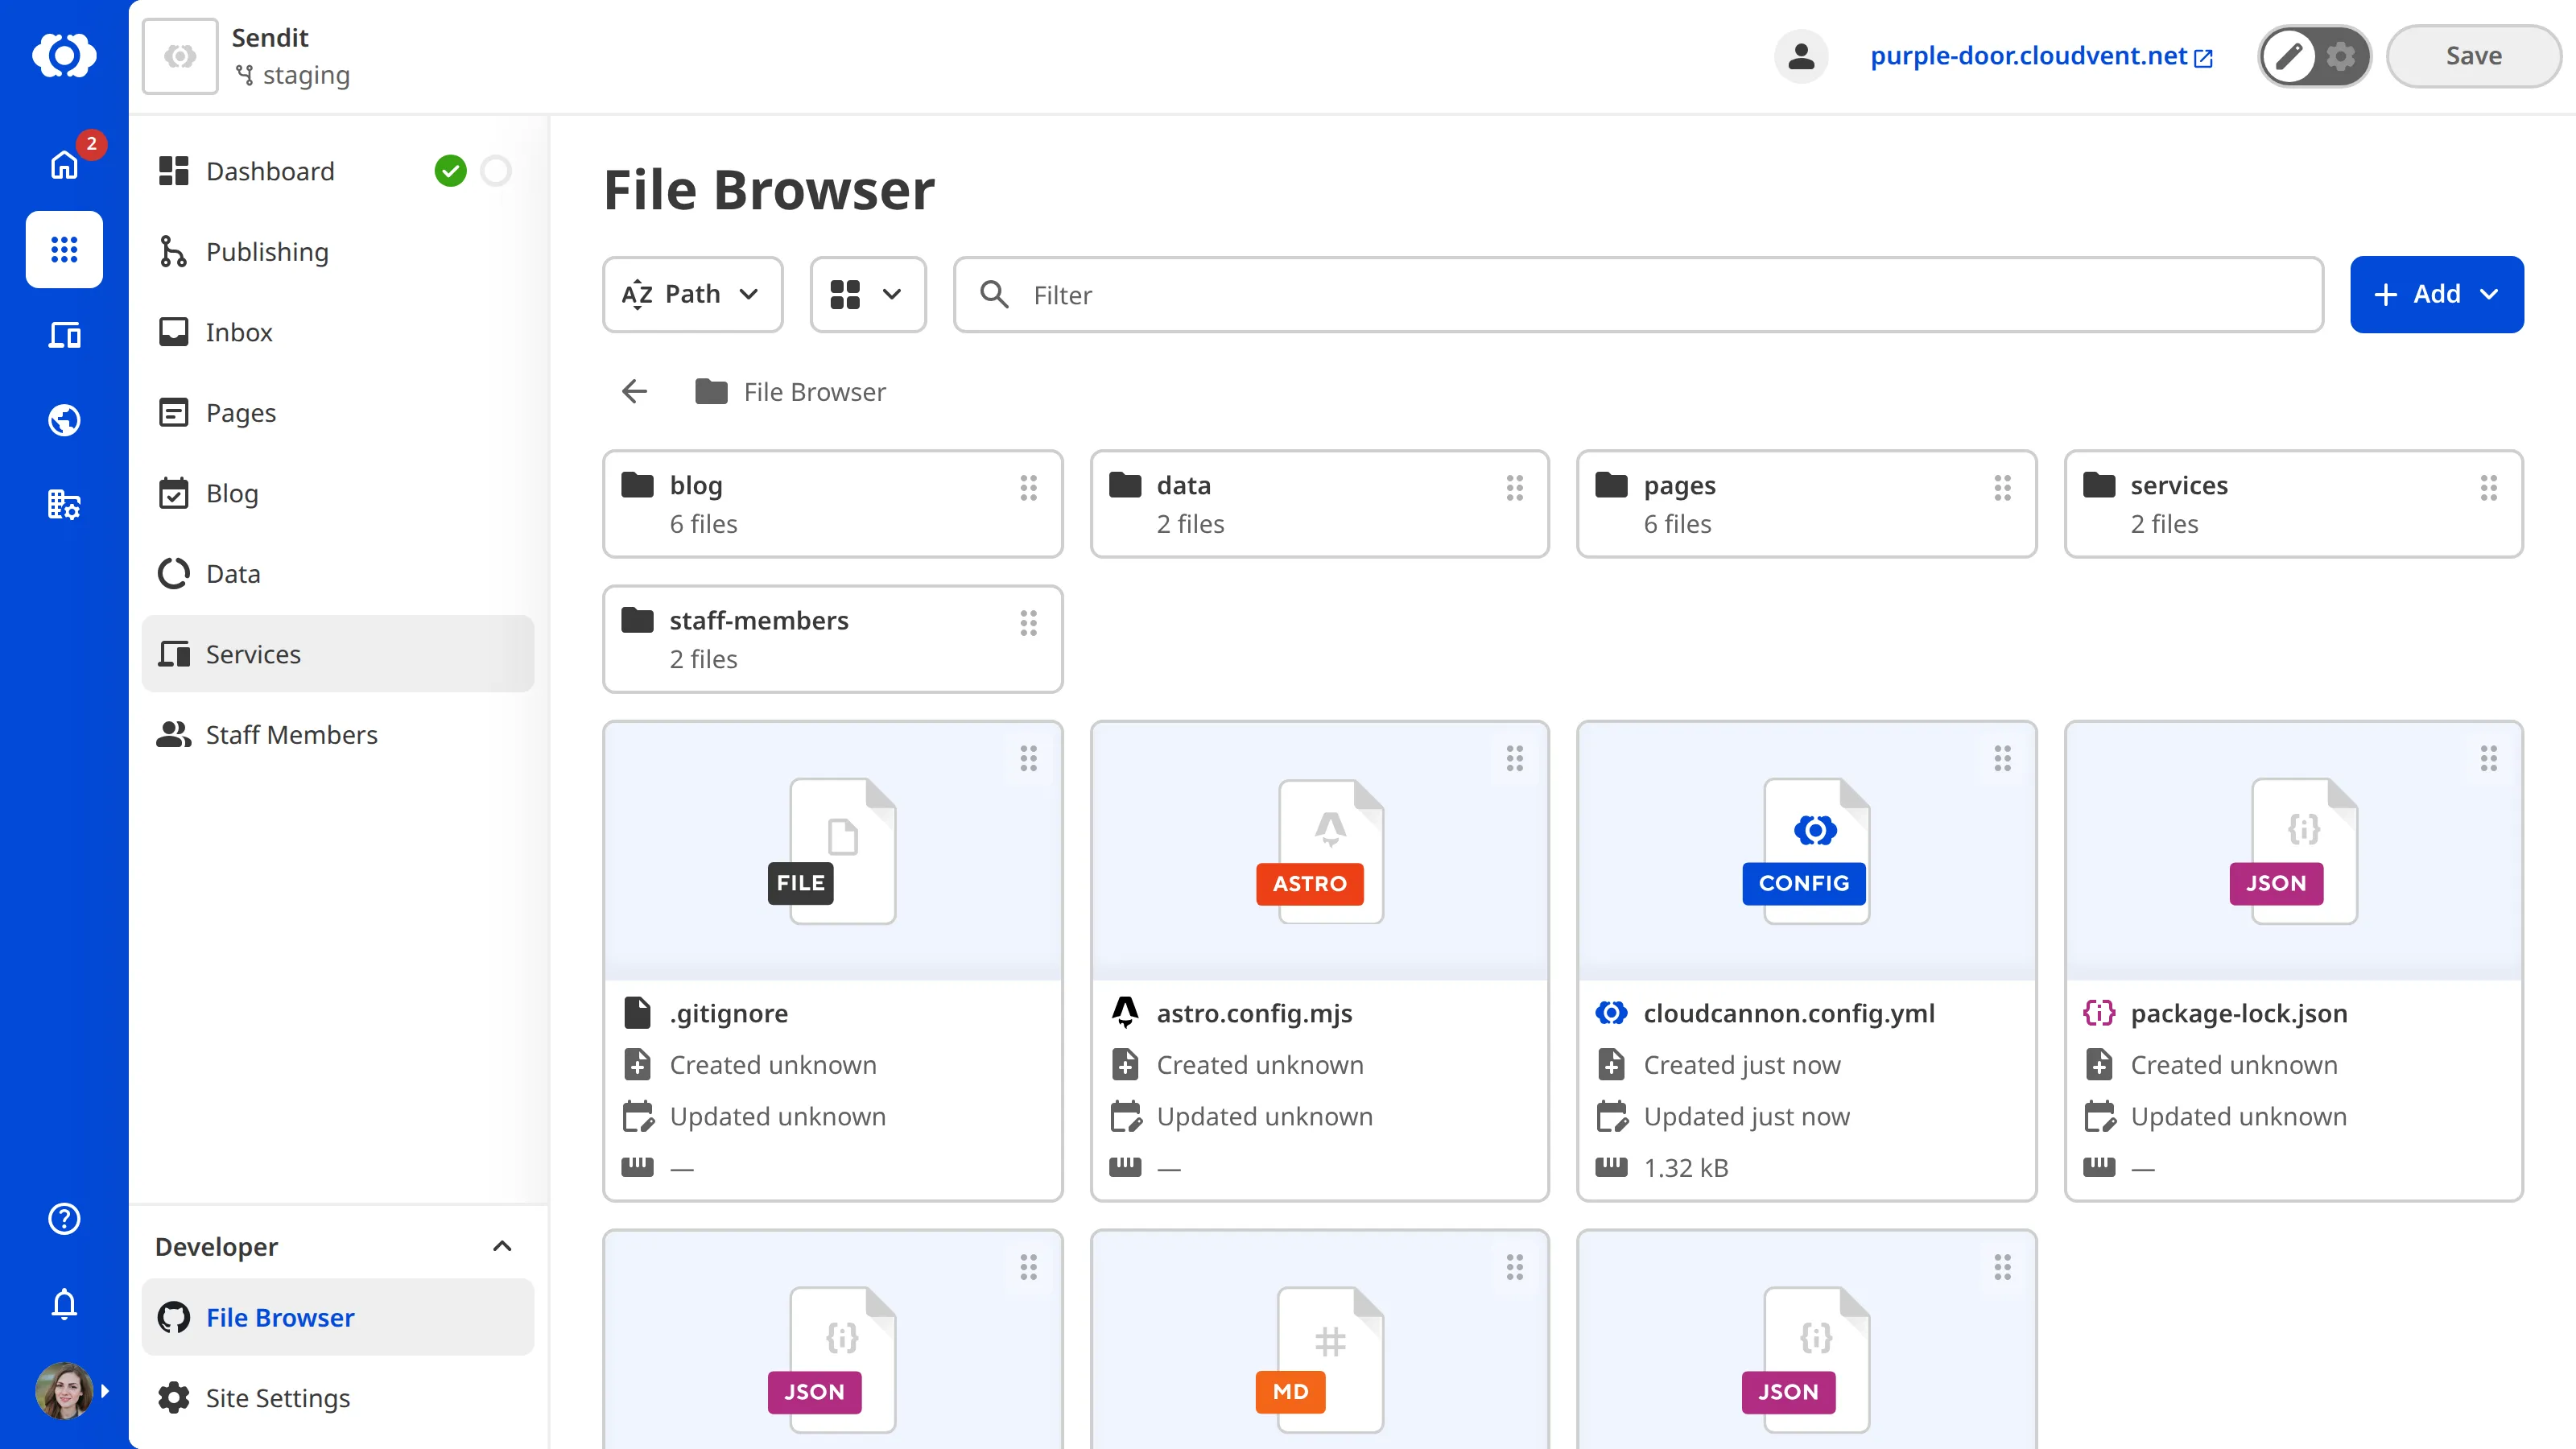Select the apps grid icon in blue sidebar
2576x1449 pixels.
point(64,249)
